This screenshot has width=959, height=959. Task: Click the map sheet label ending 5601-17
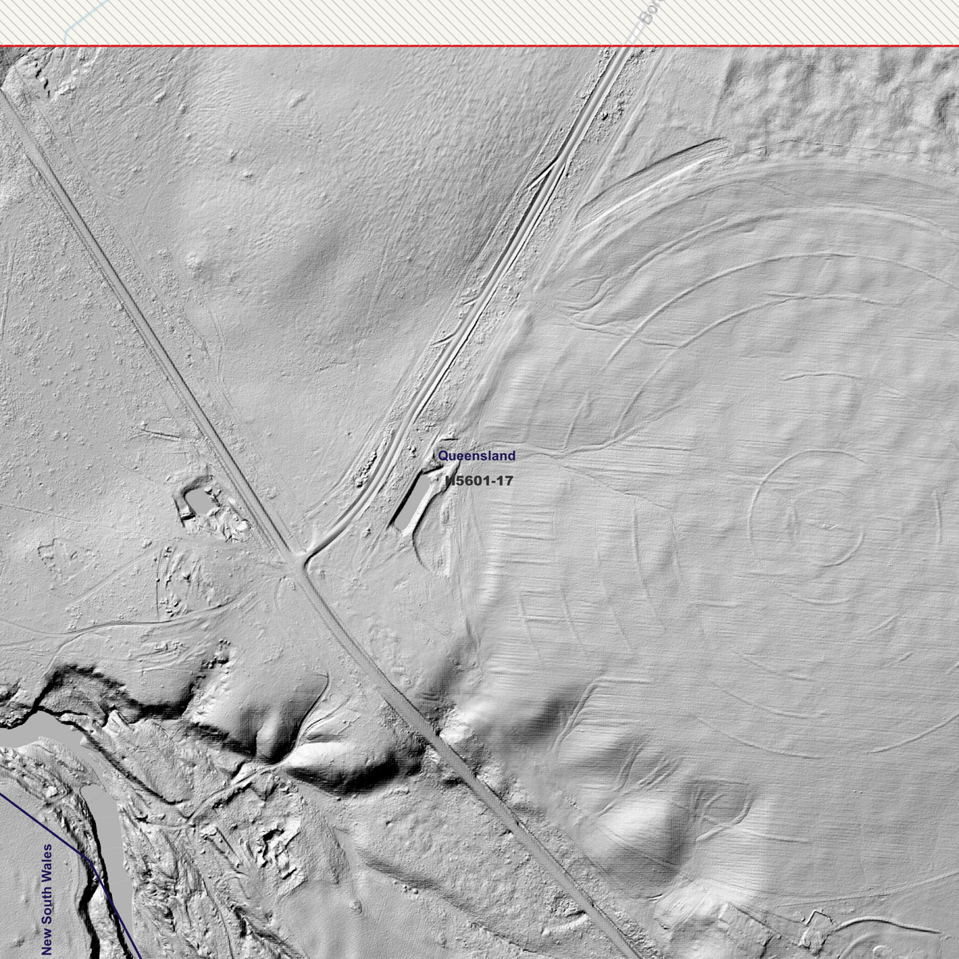click(x=479, y=480)
